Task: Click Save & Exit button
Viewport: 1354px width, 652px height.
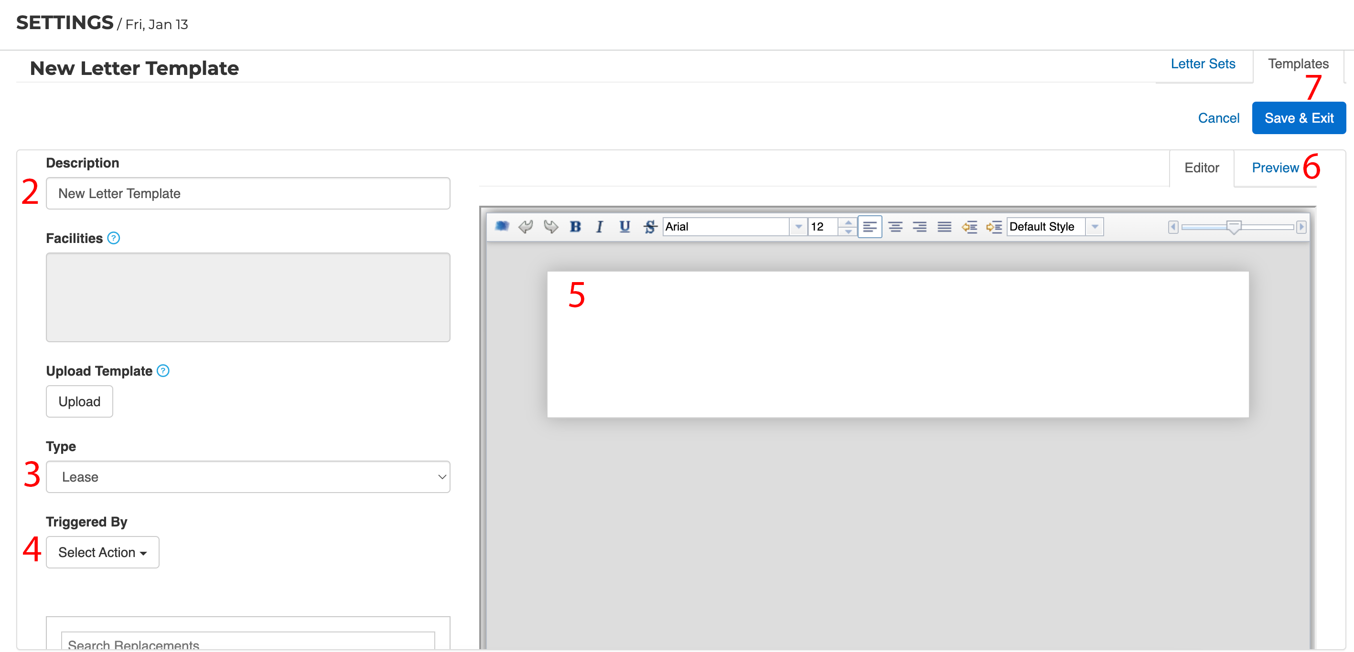Action: point(1298,118)
